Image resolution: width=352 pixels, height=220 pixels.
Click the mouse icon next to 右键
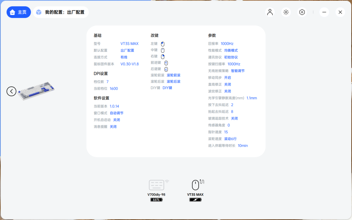(162, 57)
